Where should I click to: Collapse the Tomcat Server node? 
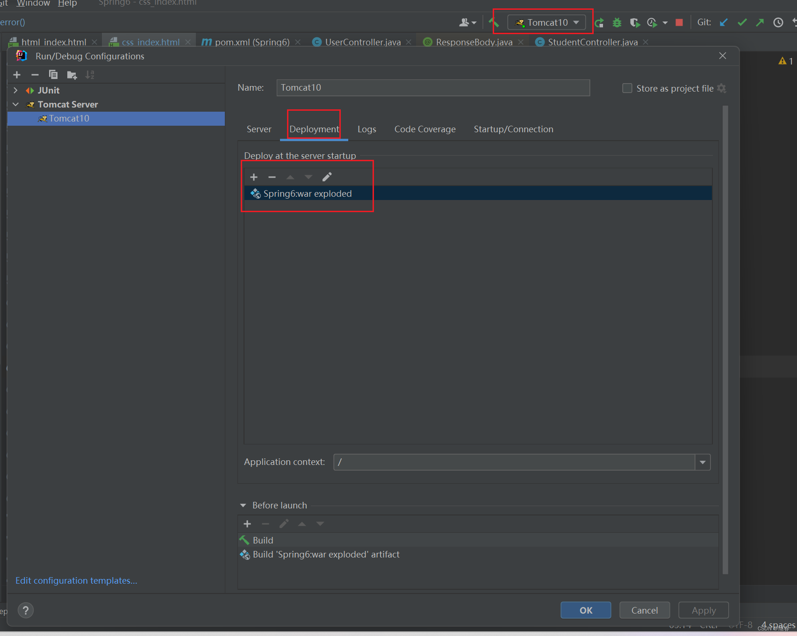[15, 104]
